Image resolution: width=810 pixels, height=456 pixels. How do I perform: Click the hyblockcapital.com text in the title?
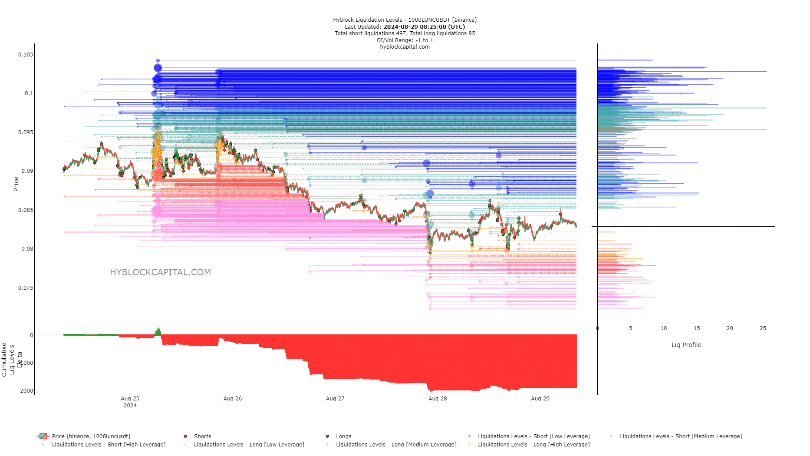tap(405, 46)
